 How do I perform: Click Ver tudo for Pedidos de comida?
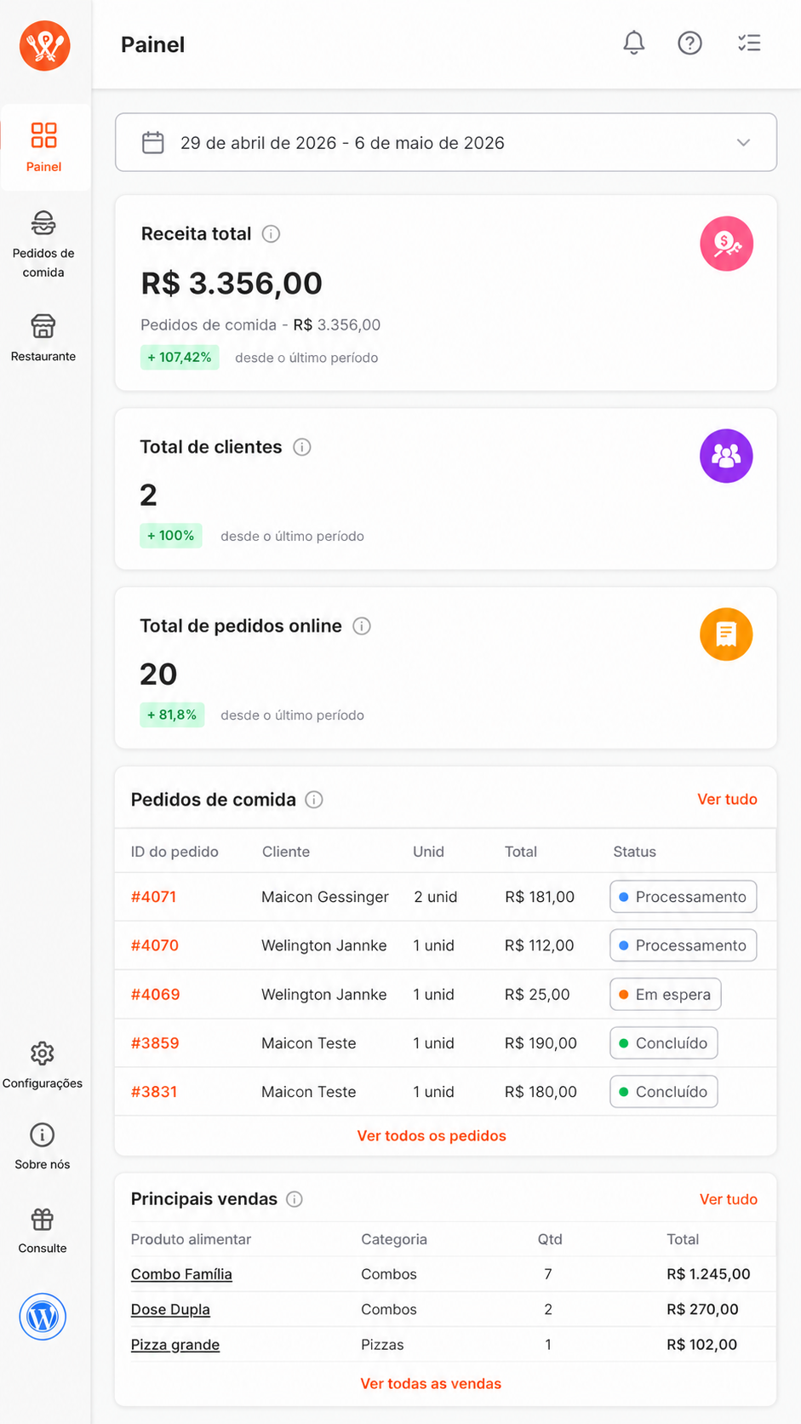727,799
